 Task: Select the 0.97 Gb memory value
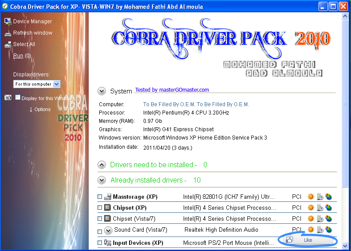coord(152,121)
